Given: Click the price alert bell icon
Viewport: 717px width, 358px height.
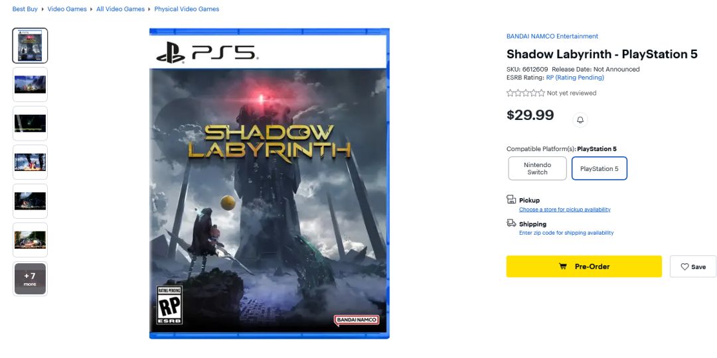Looking at the screenshot, I should click(580, 119).
